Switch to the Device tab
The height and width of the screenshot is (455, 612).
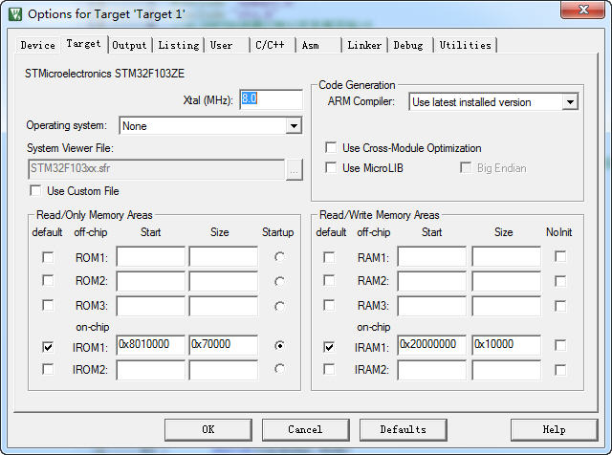(x=38, y=45)
